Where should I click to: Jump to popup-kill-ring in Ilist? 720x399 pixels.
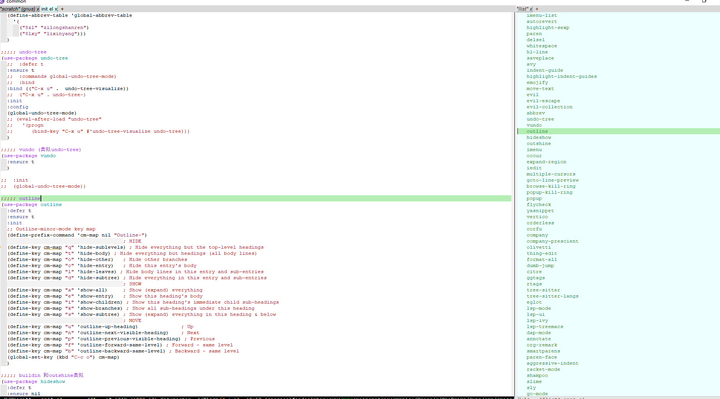tap(549, 192)
